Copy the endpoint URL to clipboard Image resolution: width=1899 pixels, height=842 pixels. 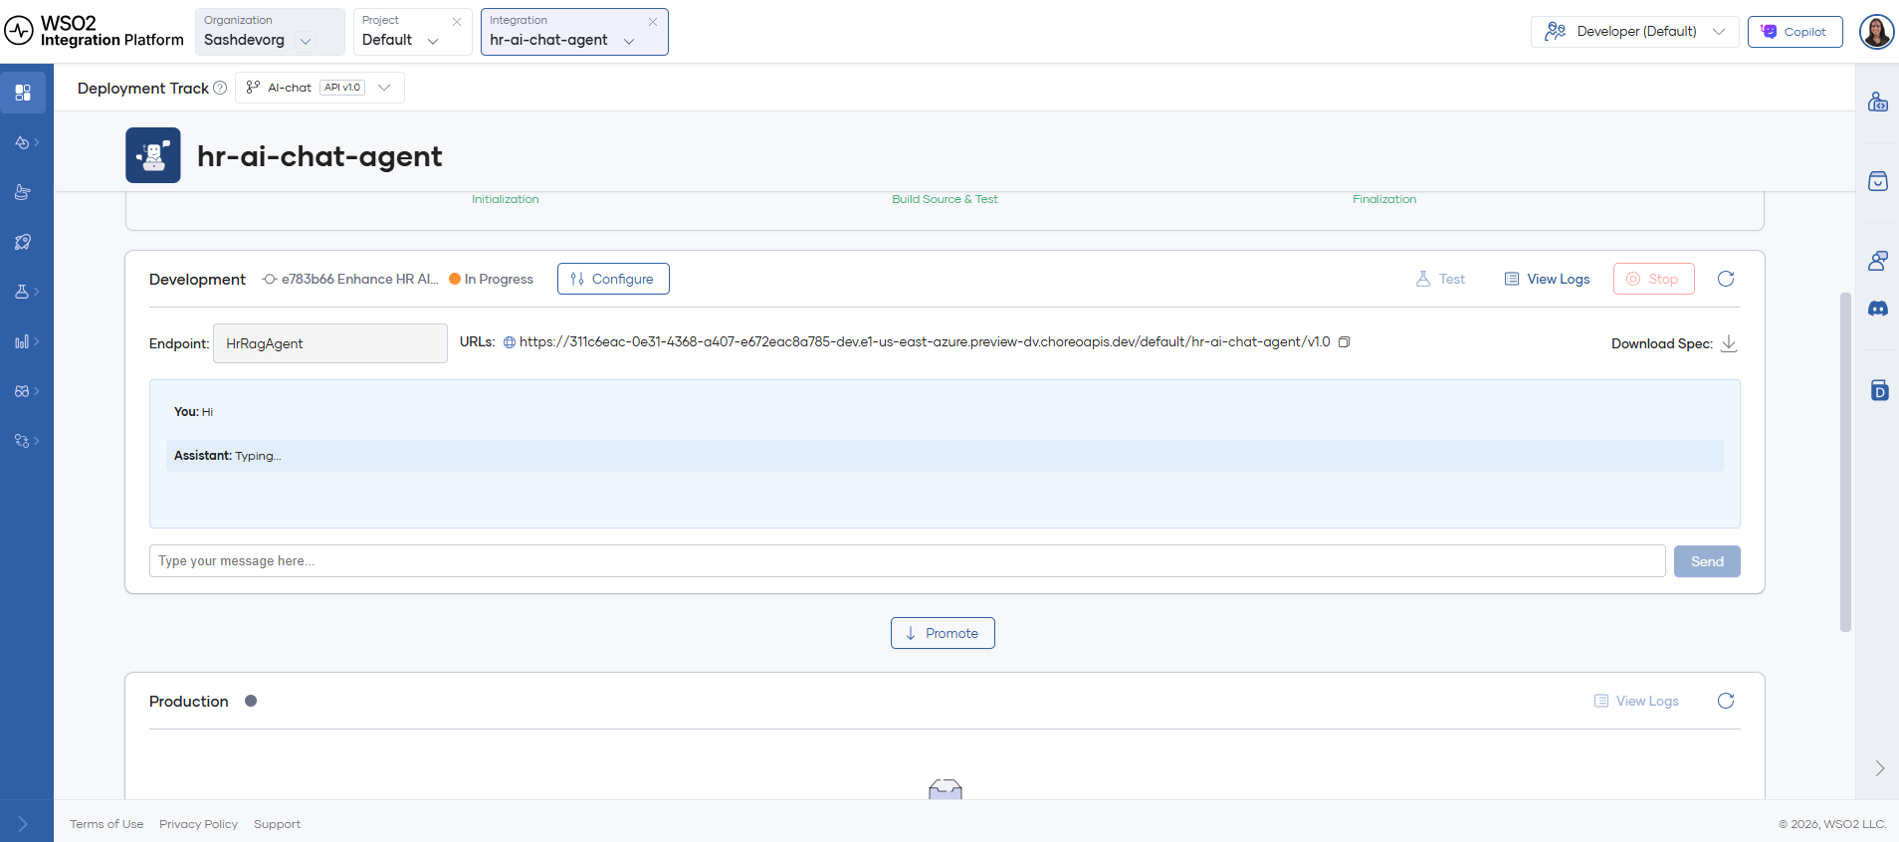pos(1344,342)
